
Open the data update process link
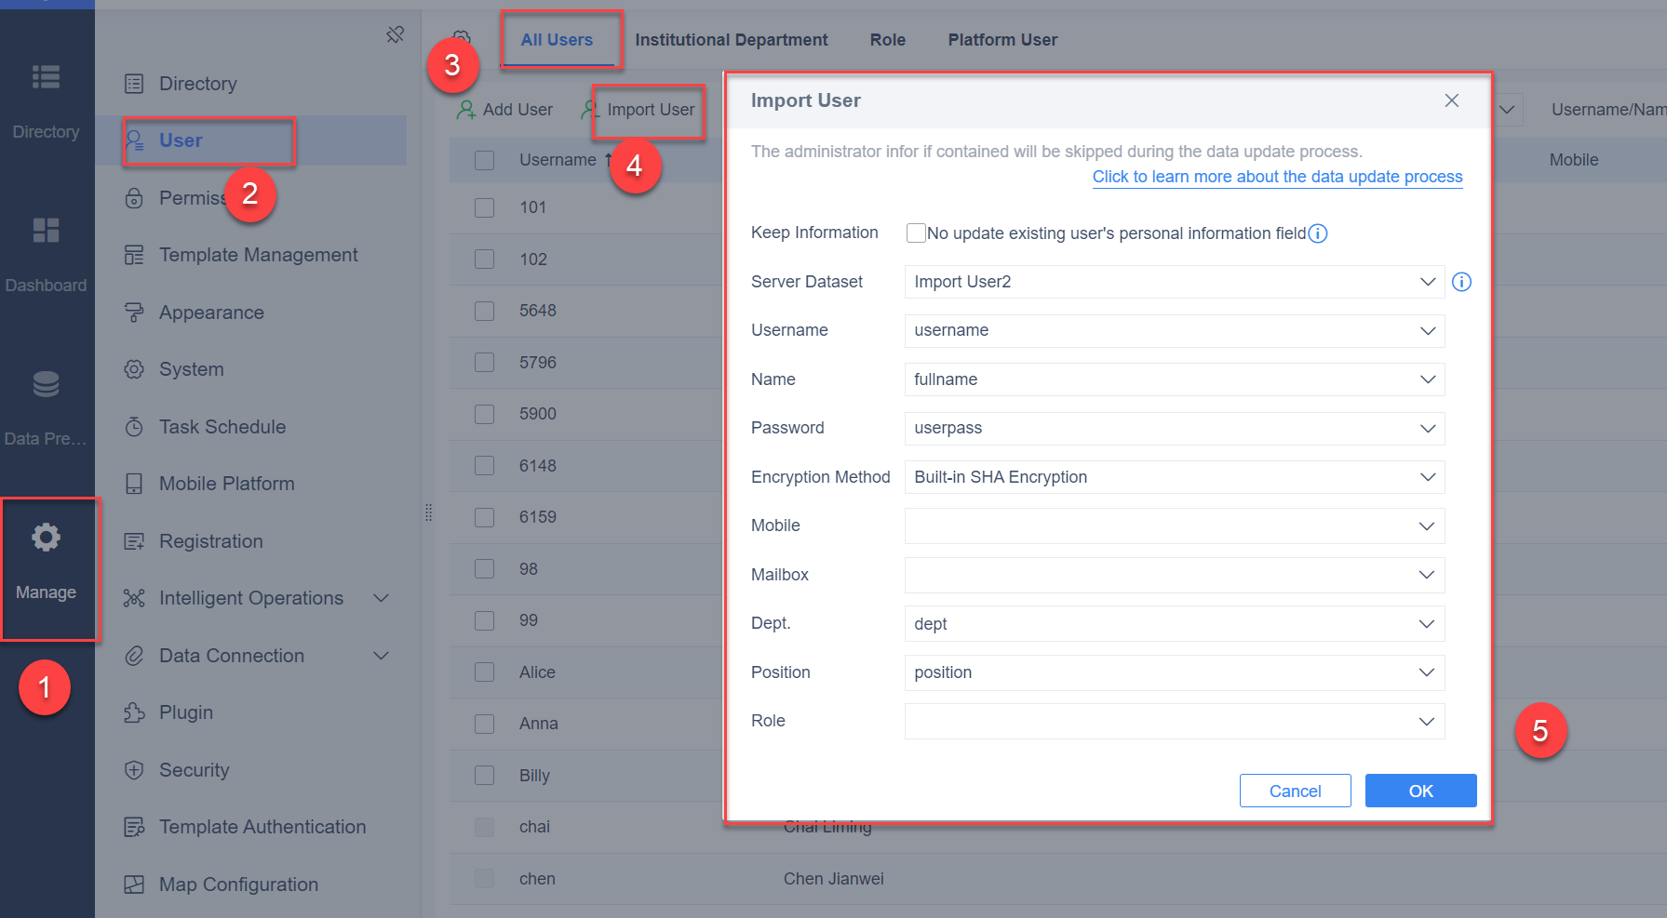1276,177
